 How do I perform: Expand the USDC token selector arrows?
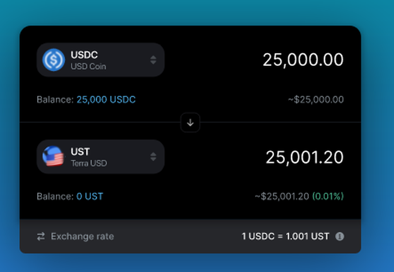point(153,60)
